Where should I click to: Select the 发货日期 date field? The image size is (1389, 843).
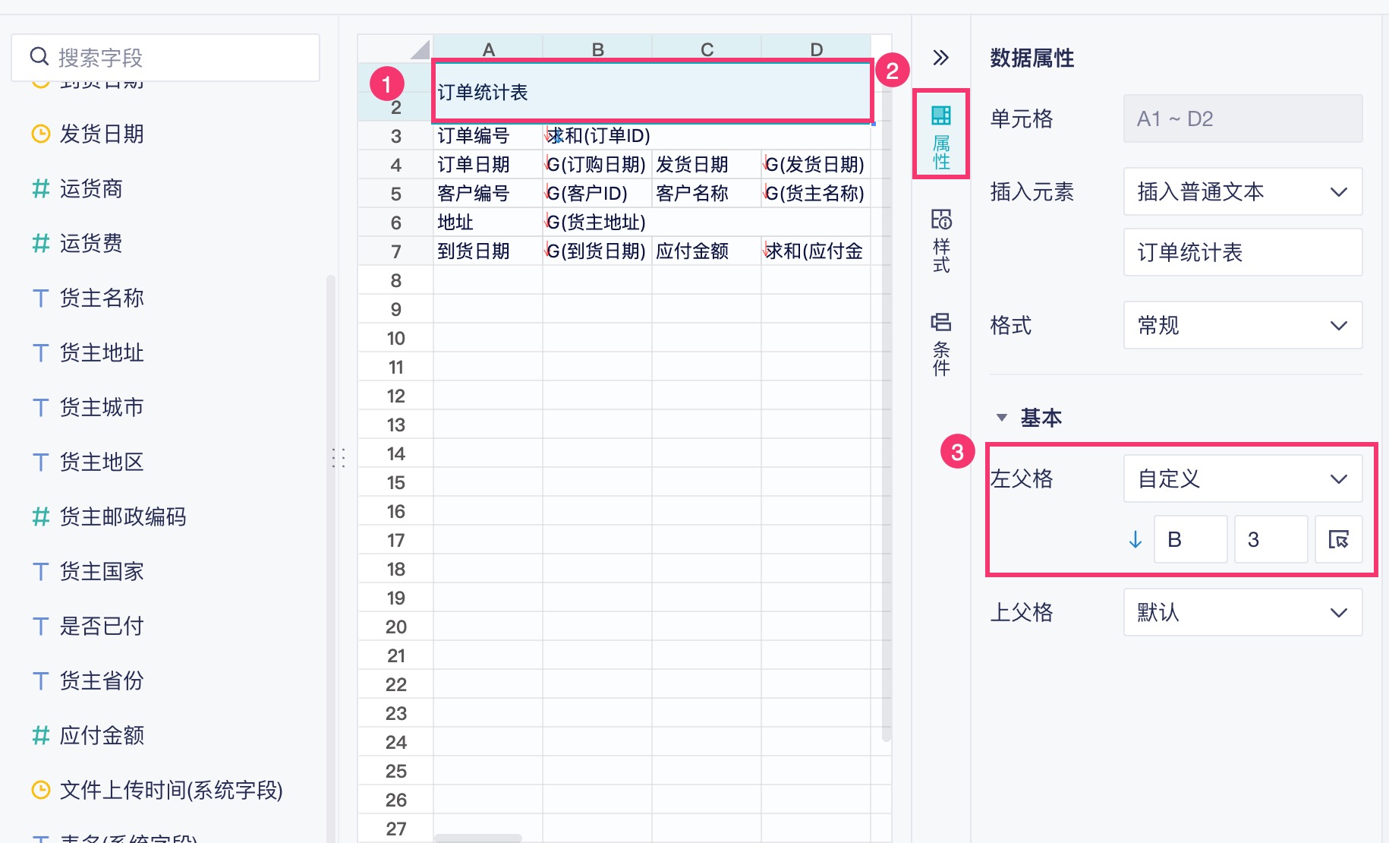[102, 134]
